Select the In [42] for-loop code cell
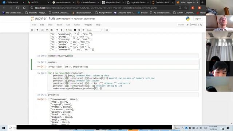Viewport: 233px width, 131px height. 123,81
